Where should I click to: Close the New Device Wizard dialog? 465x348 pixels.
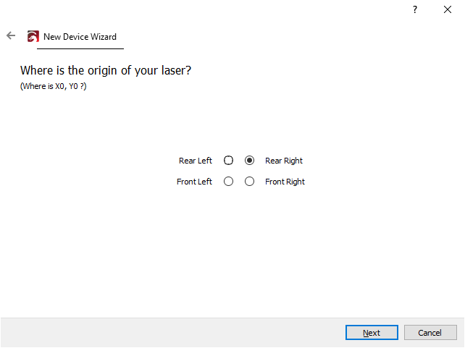(448, 9)
